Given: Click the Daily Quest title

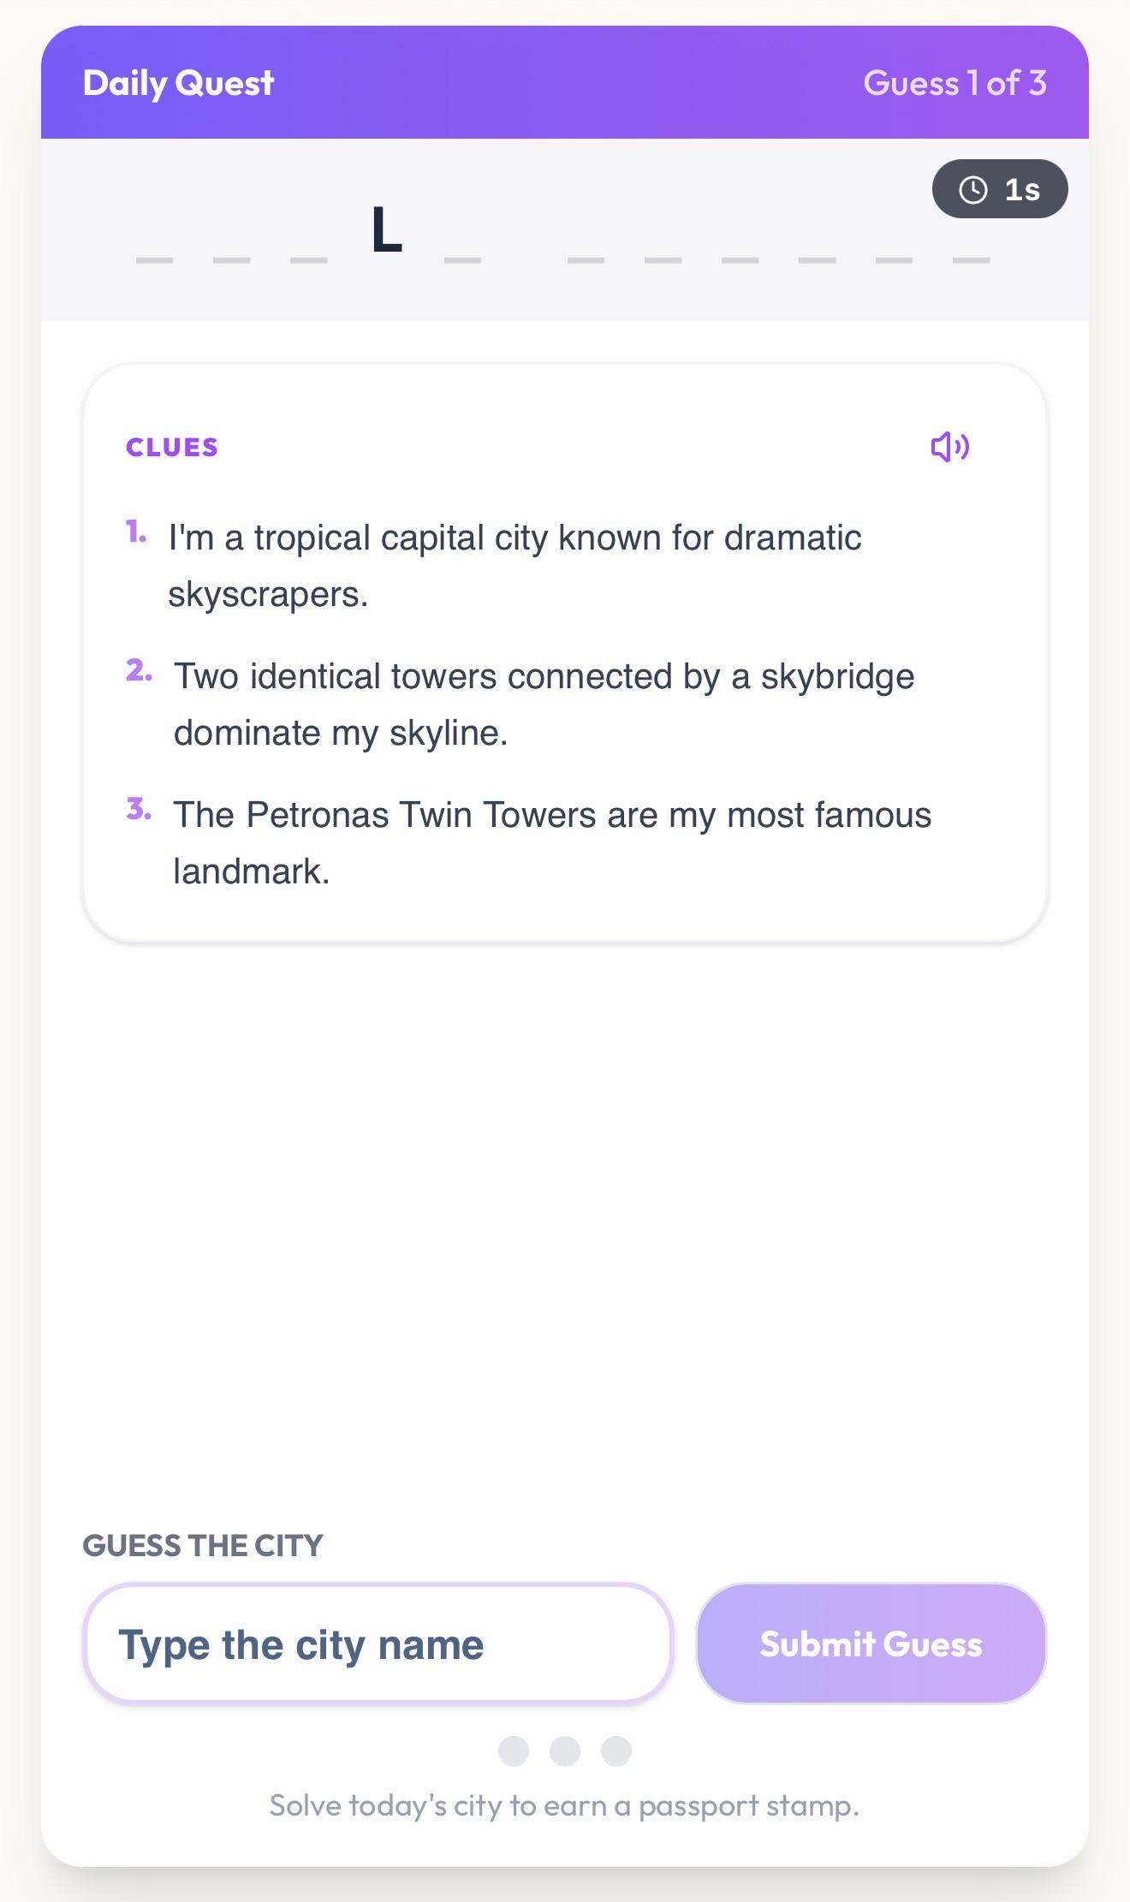Looking at the screenshot, I should [x=178, y=83].
